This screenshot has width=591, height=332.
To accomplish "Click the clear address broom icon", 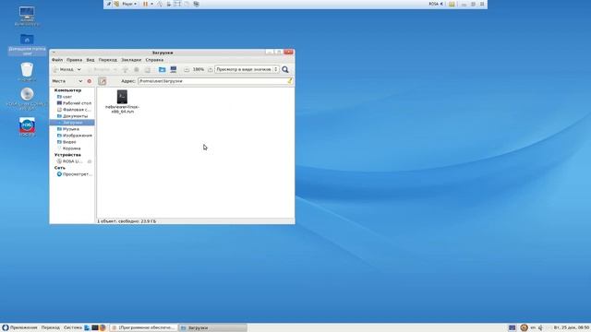I will pos(290,80).
